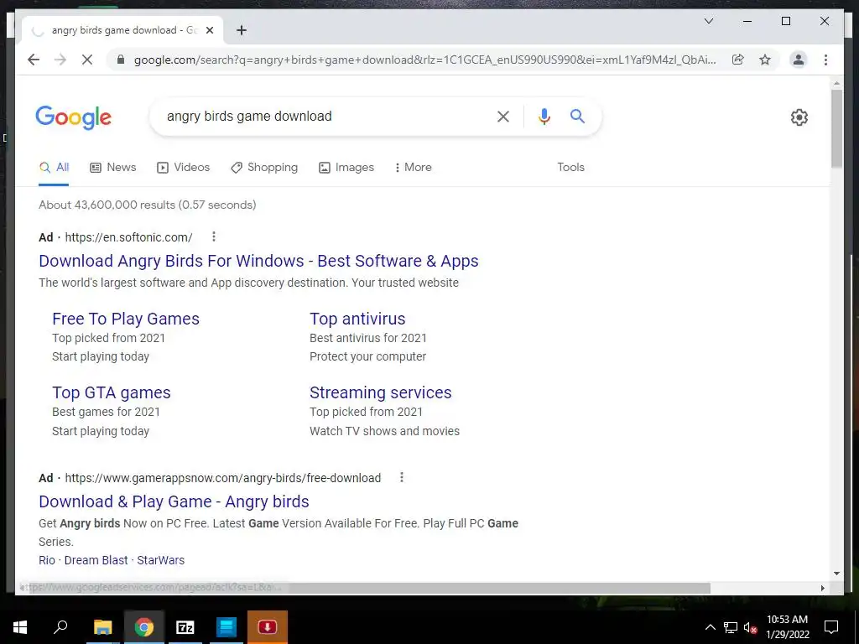Click the StarWars sitelink
Screen dimensions: 859x644
point(160,560)
